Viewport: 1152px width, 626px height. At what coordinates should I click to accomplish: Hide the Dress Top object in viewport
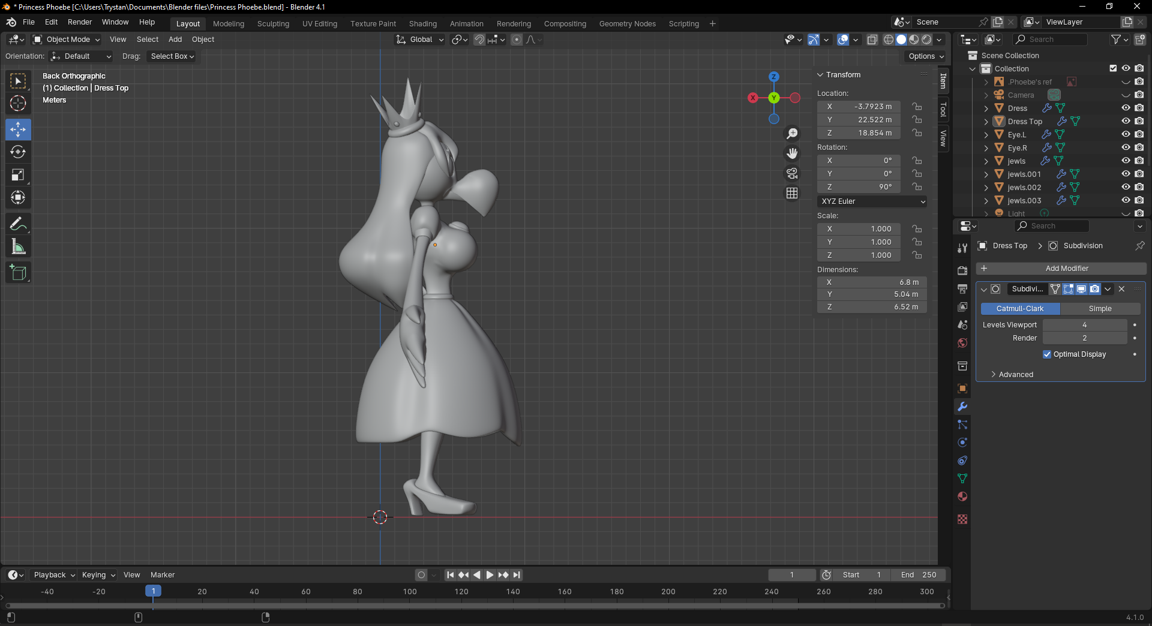1126,121
